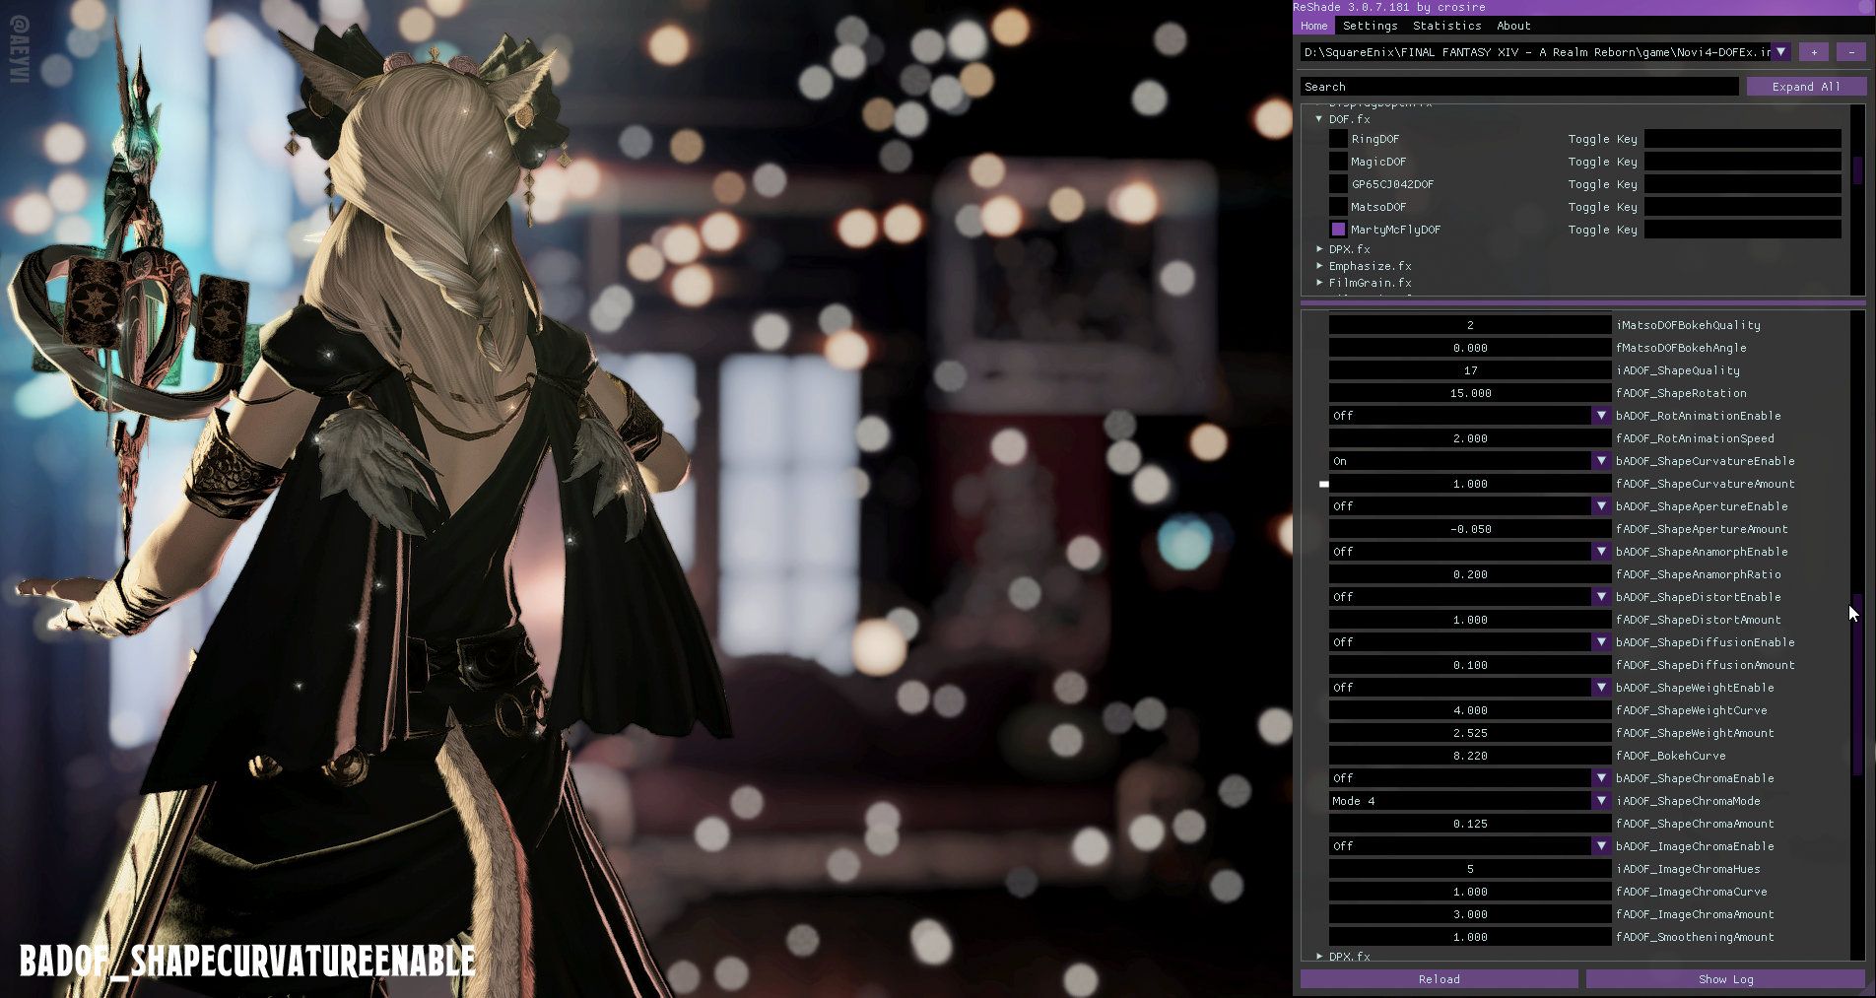Screen dimensions: 1876x998
Task: Click the fADOF_ImageChromaAmount value slider
Action: [1469, 914]
